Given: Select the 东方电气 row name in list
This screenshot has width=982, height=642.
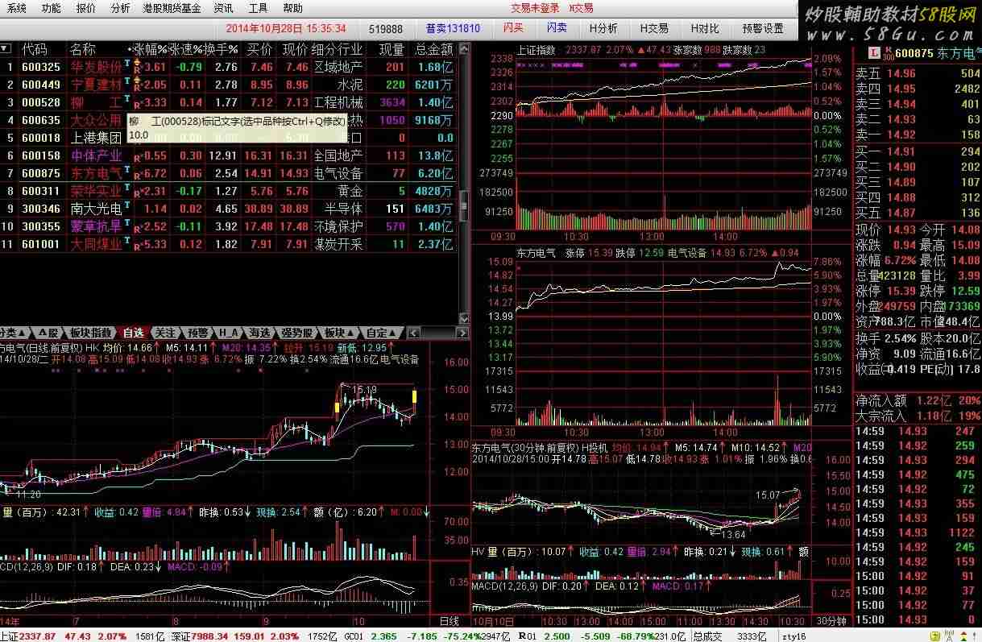Looking at the screenshot, I should point(96,173).
